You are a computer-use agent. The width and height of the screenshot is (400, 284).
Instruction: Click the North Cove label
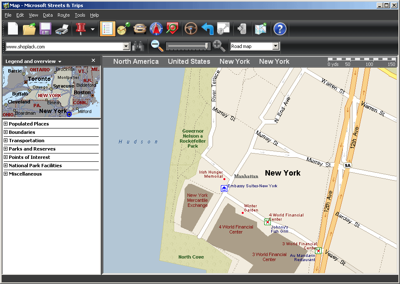(x=191, y=257)
